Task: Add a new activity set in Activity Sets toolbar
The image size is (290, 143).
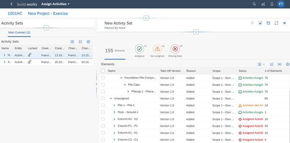Action: [x=72, y=42]
